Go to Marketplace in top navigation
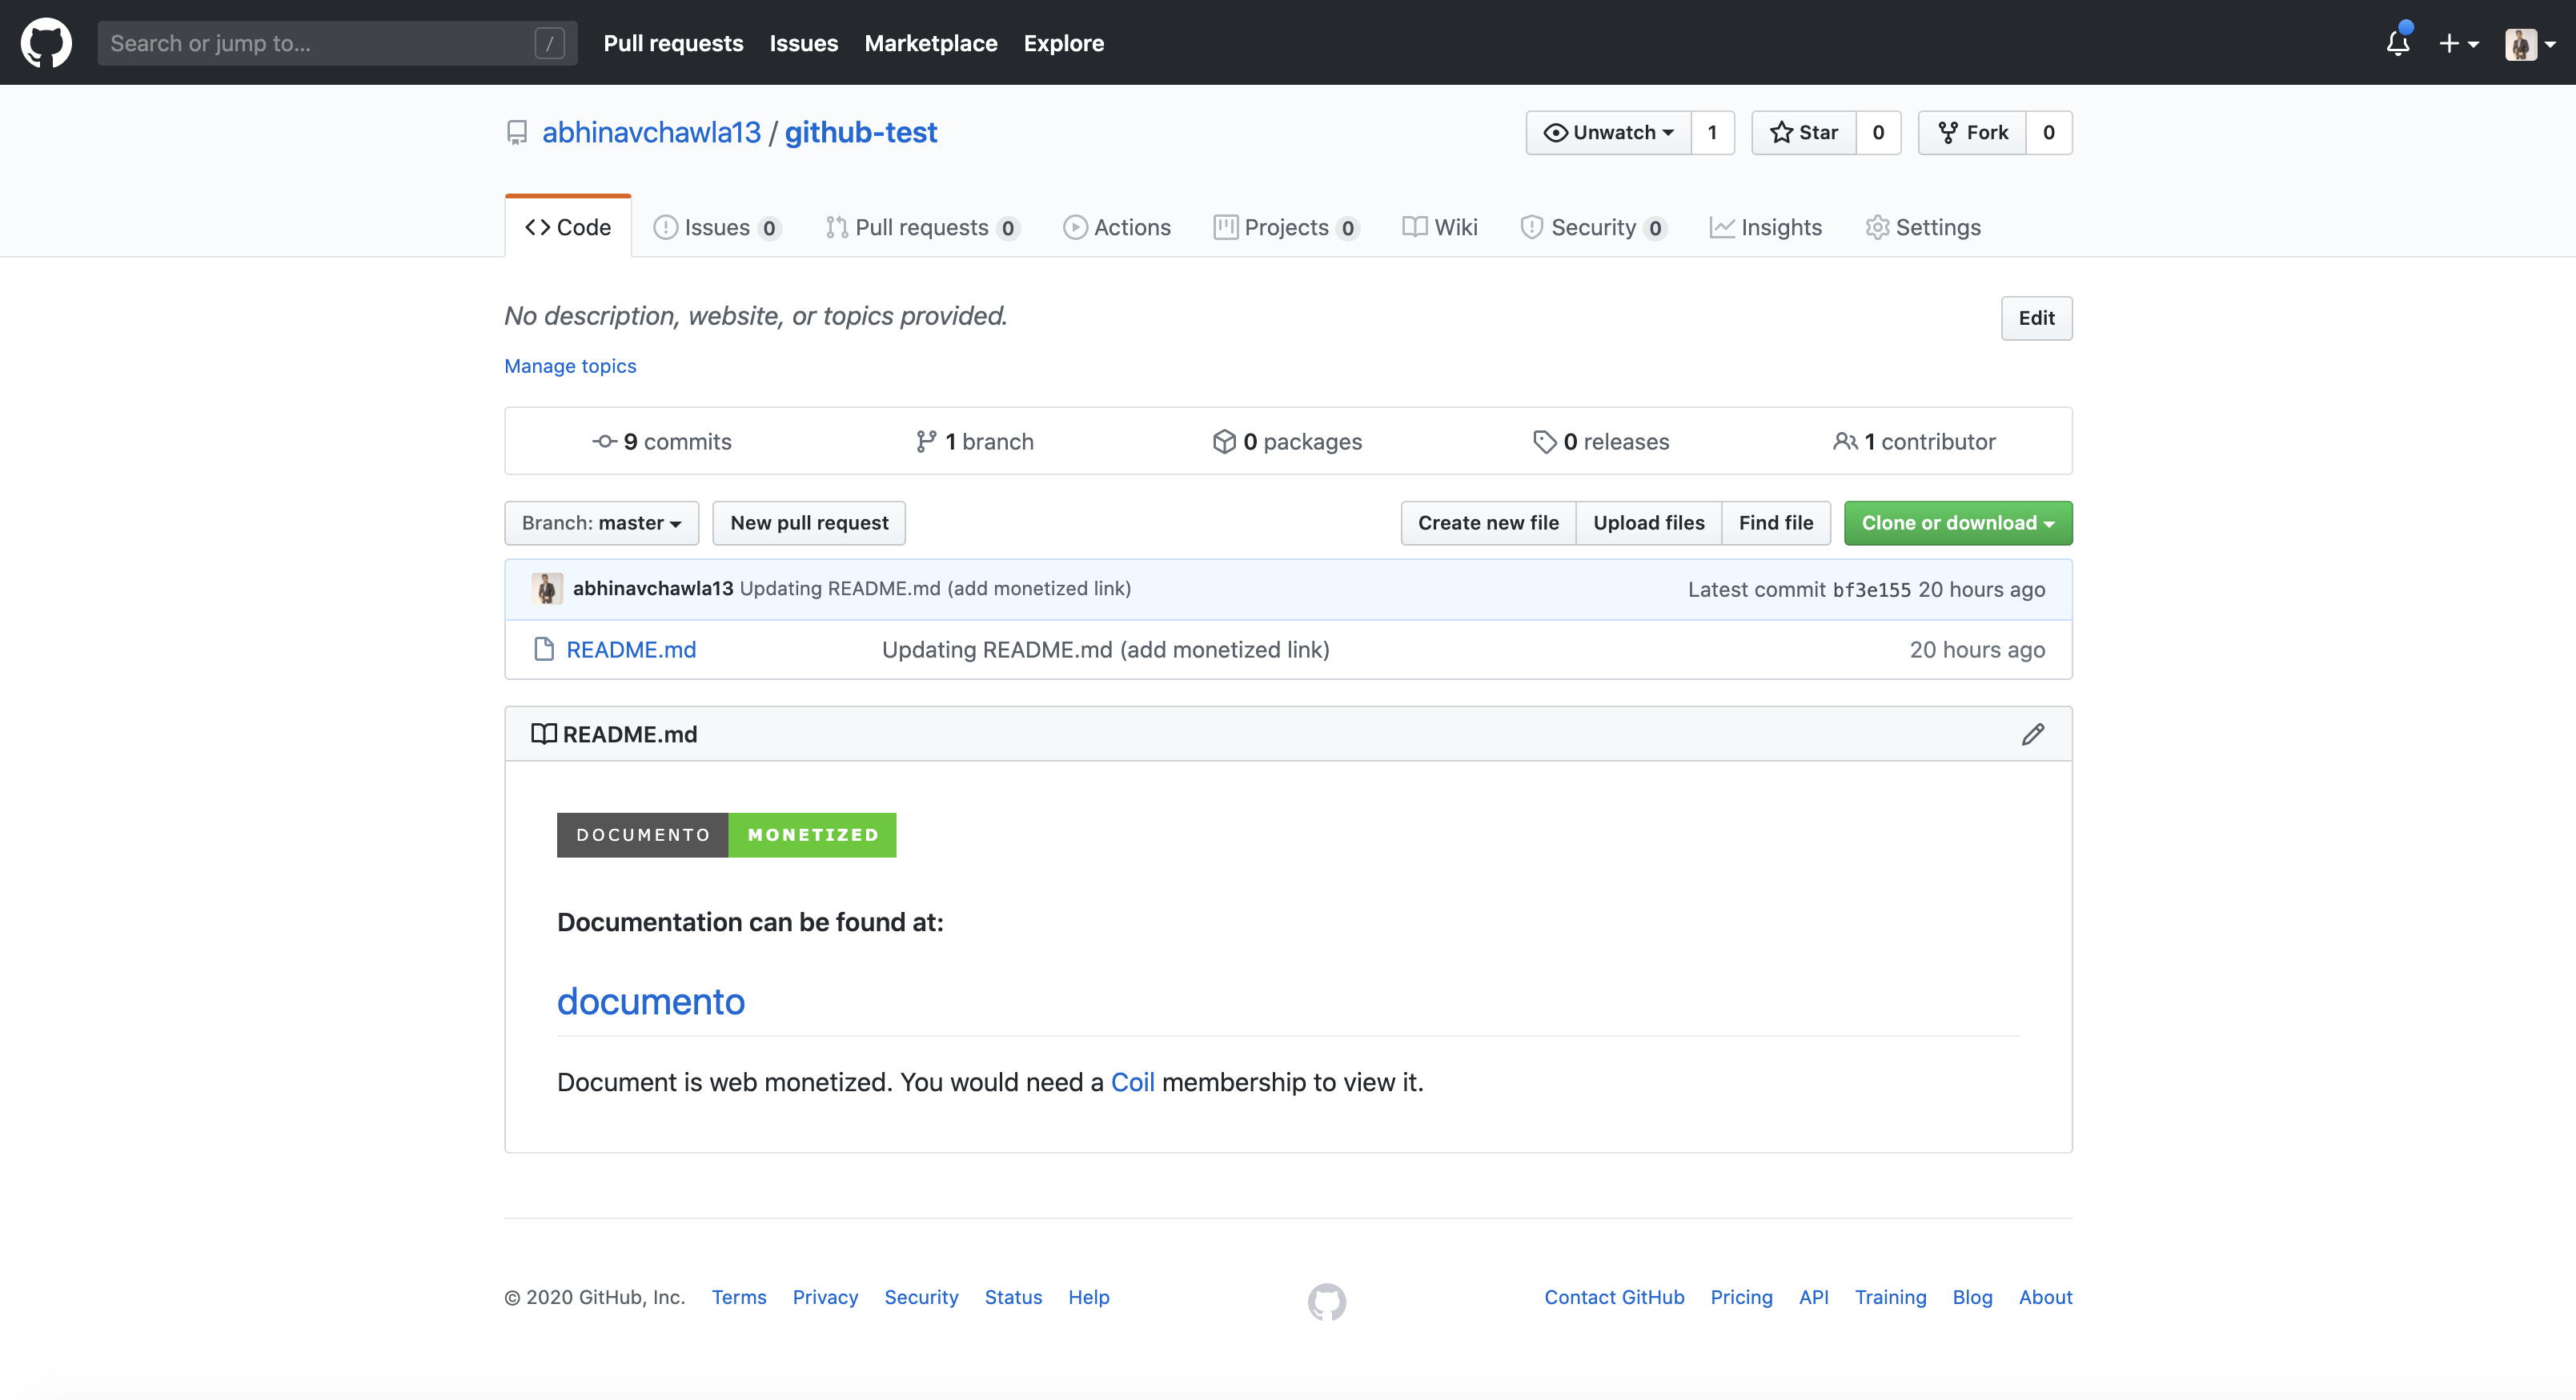2576x1400 pixels. pyautogui.click(x=930, y=43)
